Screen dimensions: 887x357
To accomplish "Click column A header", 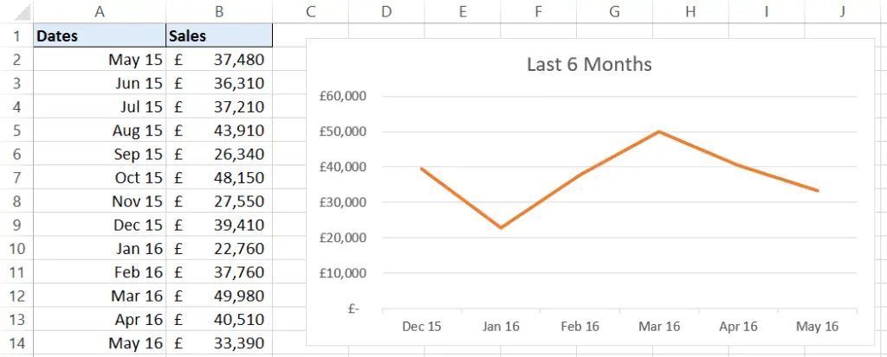I will [x=99, y=11].
